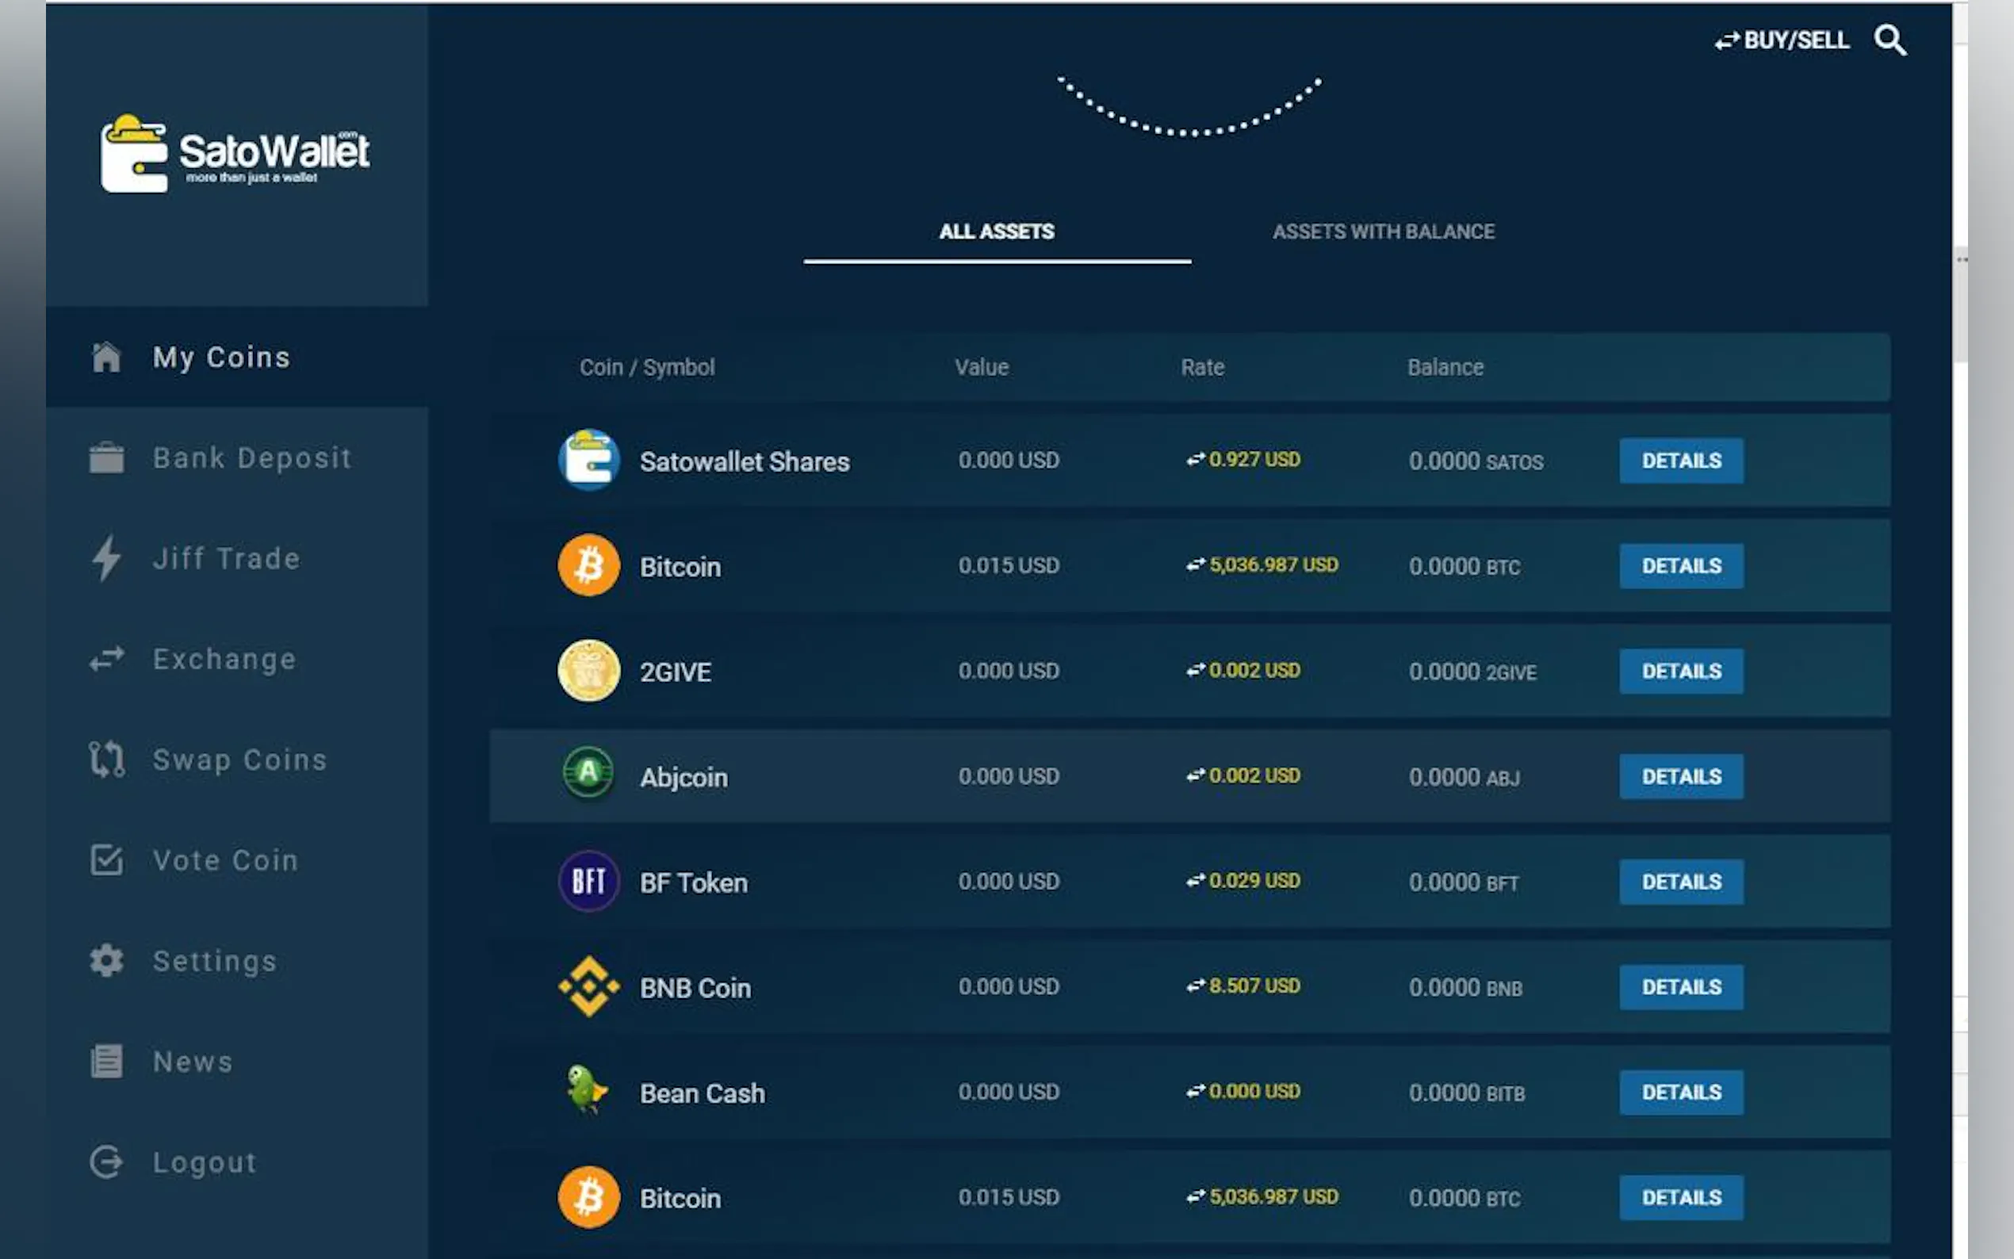This screenshot has width=2014, height=1259.
Task: Click the Vote Coin checkmark icon
Action: pos(106,860)
